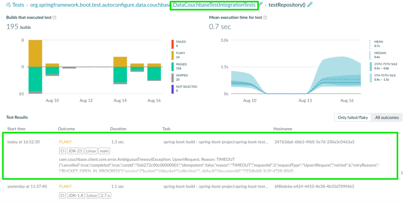
Task: Click the NOT SELECTED purple legend marker
Action: click(x=172, y=89)
